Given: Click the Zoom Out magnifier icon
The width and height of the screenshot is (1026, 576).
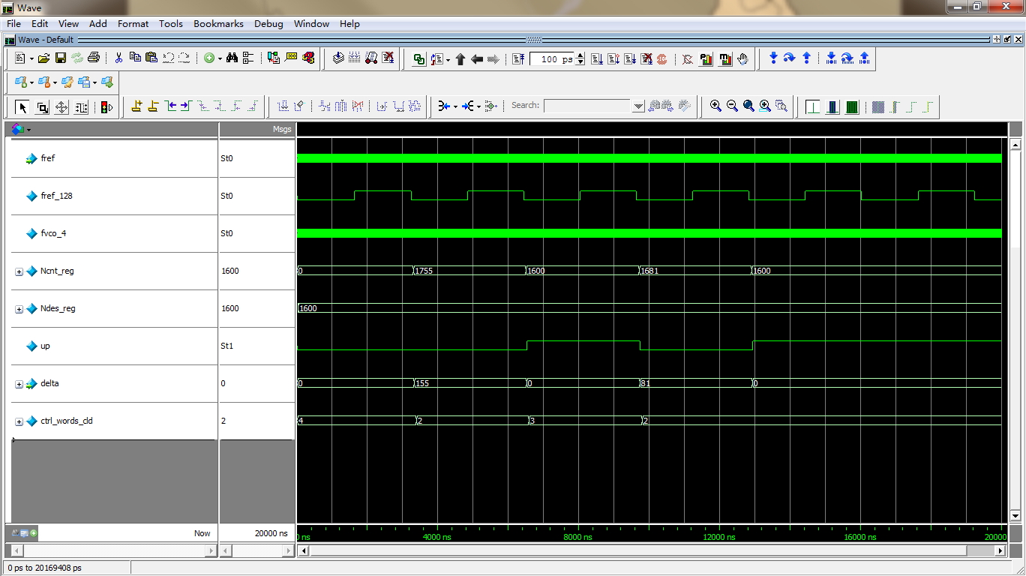Looking at the screenshot, I should click(x=732, y=106).
